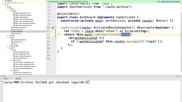Fold the .do block at line 13

(56, 38)
